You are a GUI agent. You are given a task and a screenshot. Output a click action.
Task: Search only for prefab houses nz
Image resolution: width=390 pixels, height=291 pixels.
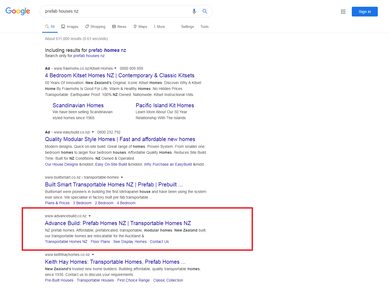(89, 56)
